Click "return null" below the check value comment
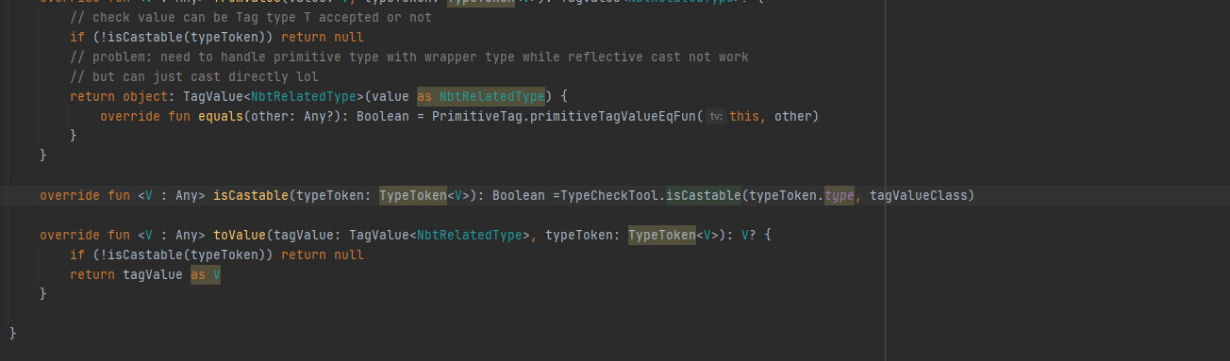This screenshot has width=1230, height=361. tap(323, 37)
